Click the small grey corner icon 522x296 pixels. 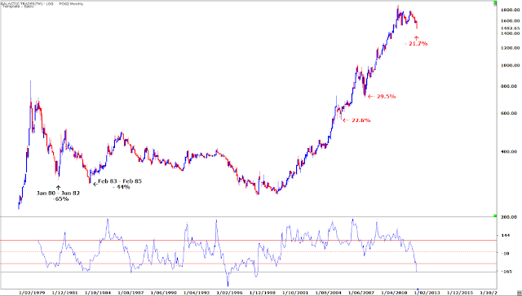pyautogui.click(x=519, y=293)
